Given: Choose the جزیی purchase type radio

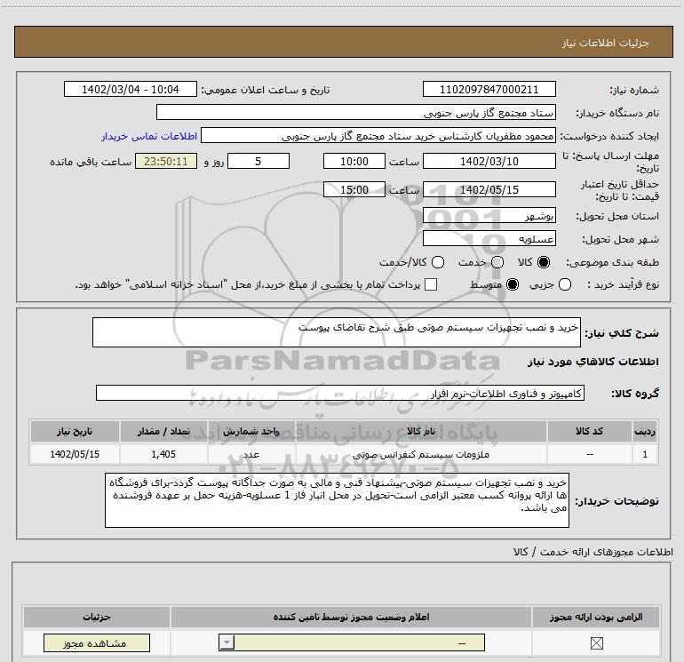Looking at the screenshot, I should click(x=565, y=284).
